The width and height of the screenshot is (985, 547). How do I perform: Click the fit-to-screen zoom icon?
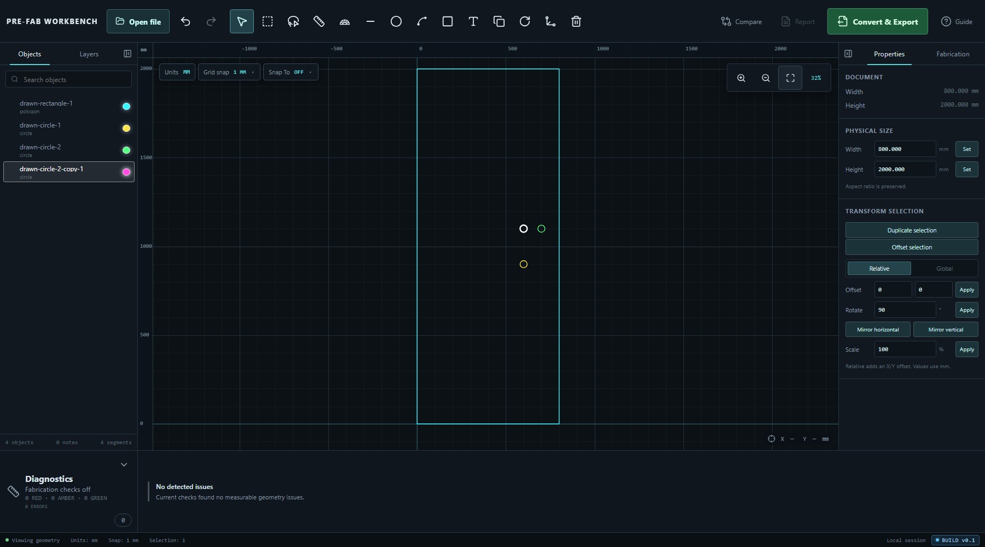[x=790, y=78]
